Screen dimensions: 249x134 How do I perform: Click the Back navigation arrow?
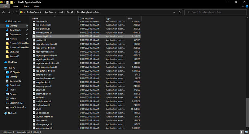[4, 12]
